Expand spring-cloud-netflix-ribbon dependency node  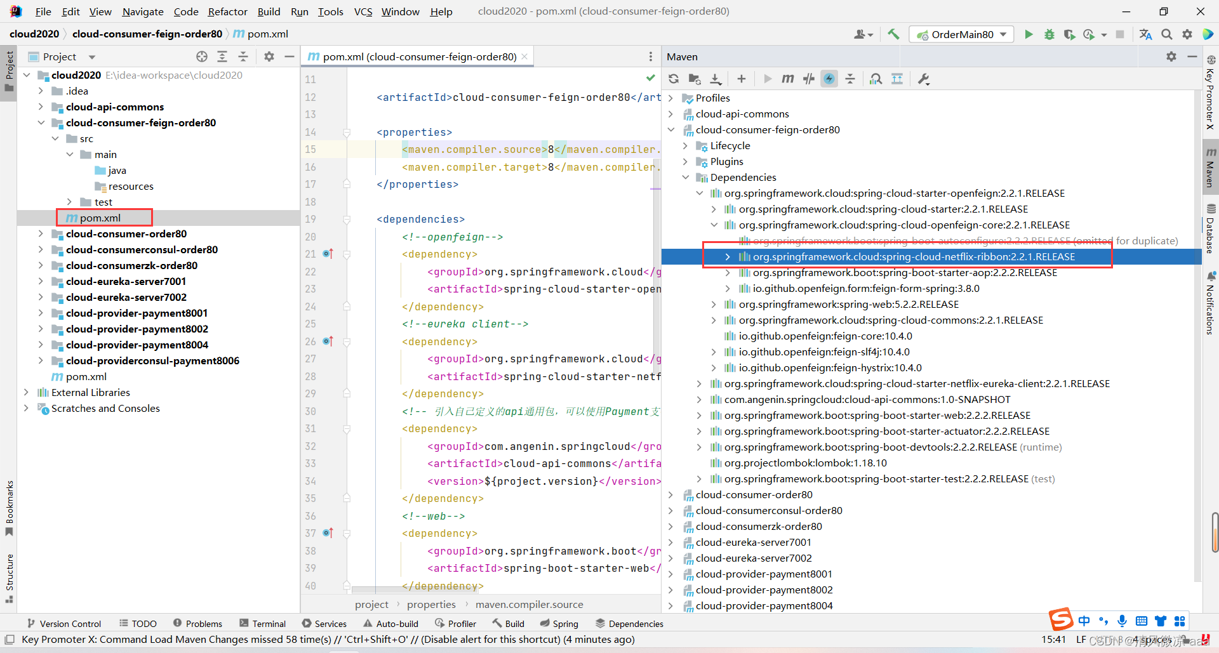[728, 256]
